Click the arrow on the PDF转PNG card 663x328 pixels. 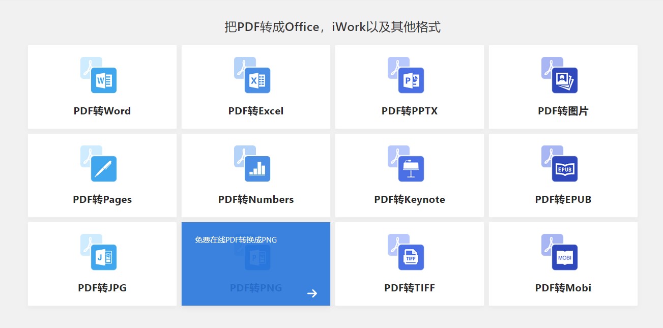point(312,293)
